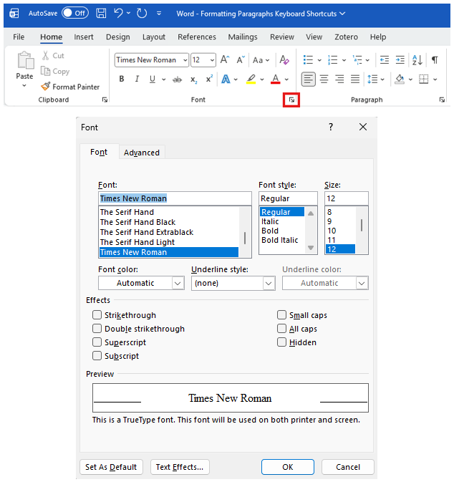454x482 pixels.
Task: Enable the Subscript checkbox
Action: (97, 355)
